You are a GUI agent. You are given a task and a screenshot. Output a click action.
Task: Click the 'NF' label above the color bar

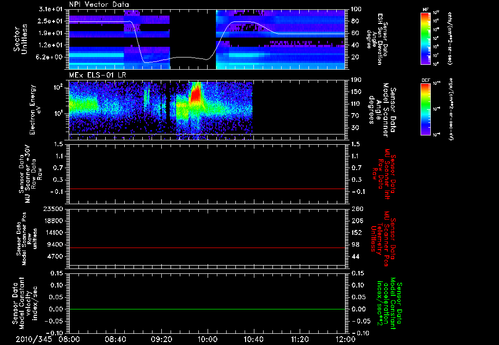[x=426, y=10]
